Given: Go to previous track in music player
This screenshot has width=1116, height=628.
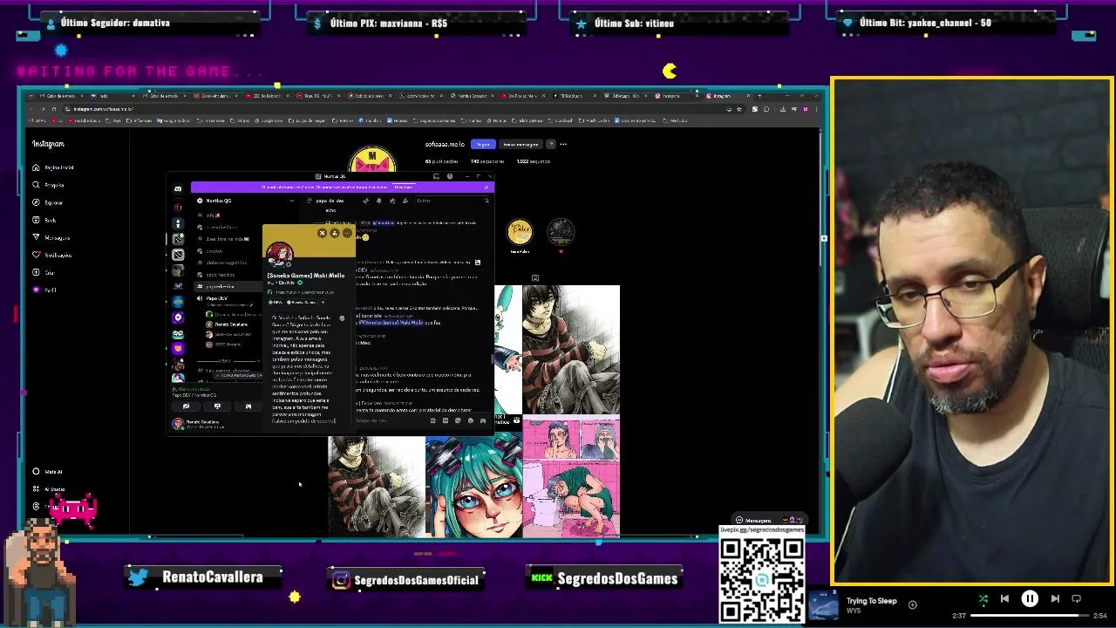Looking at the screenshot, I should click(x=1004, y=599).
